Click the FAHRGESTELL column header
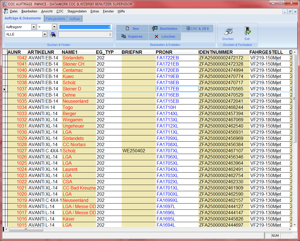The width and height of the screenshot is (300, 241). coord(269,52)
